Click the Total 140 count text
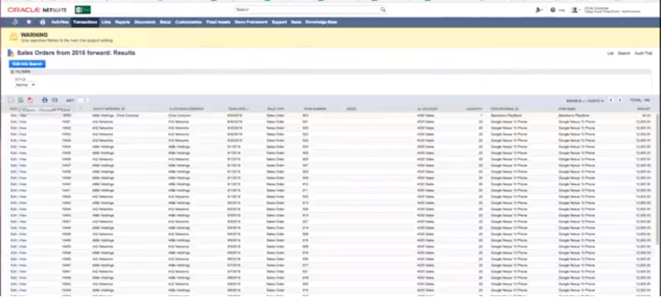Screen dimensions: 661x299 click(x=640, y=100)
